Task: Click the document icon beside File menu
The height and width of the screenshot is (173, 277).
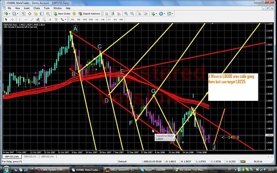Action: [4, 8]
